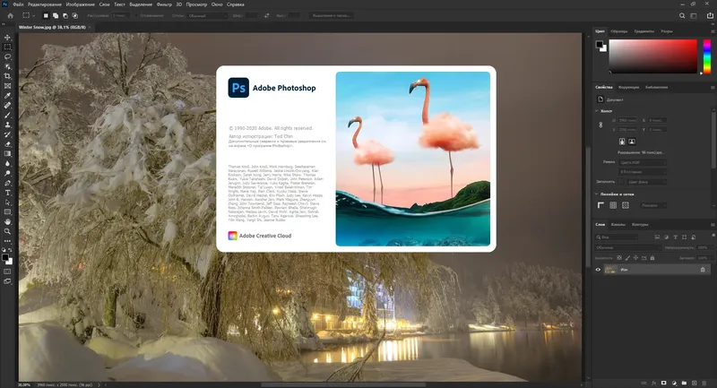The height and width of the screenshot is (388, 717).
Task: Open the layer blend mode dropdown Обычные
Action: coord(627,247)
